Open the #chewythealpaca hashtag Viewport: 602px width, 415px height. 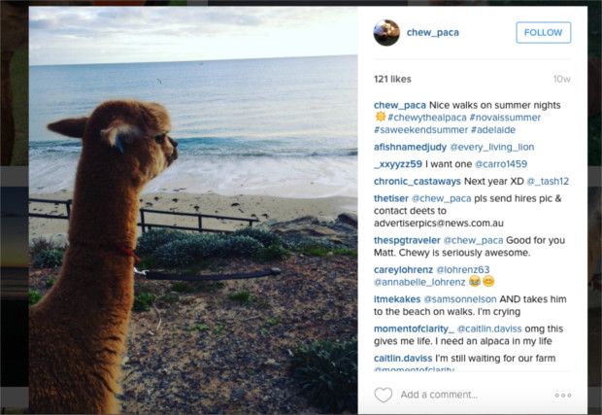(428, 118)
